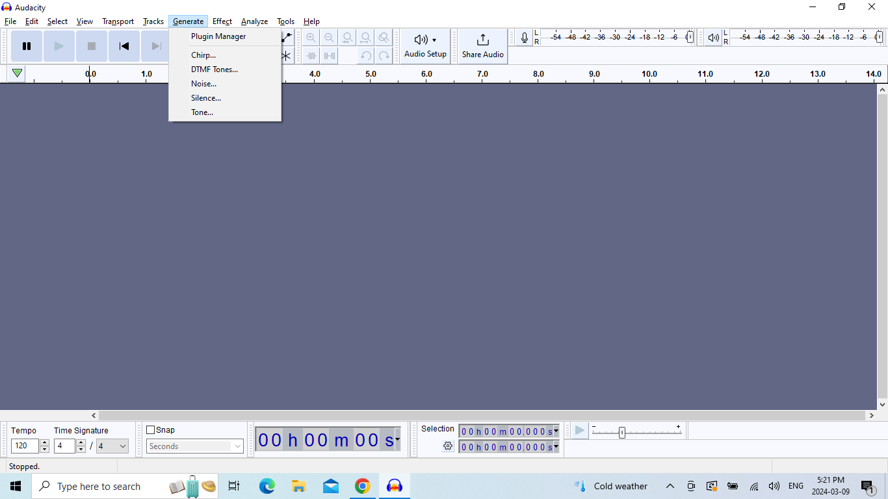Click the Share Audio upload icon

[482, 40]
